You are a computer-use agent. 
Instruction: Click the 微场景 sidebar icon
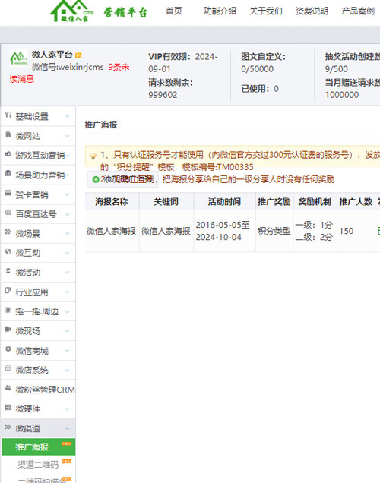coord(8,232)
